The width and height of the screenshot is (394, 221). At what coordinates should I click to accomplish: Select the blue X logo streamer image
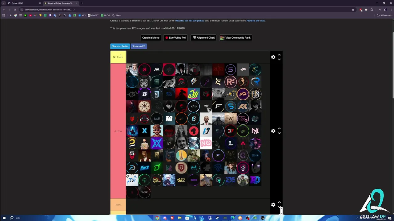(144, 131)
